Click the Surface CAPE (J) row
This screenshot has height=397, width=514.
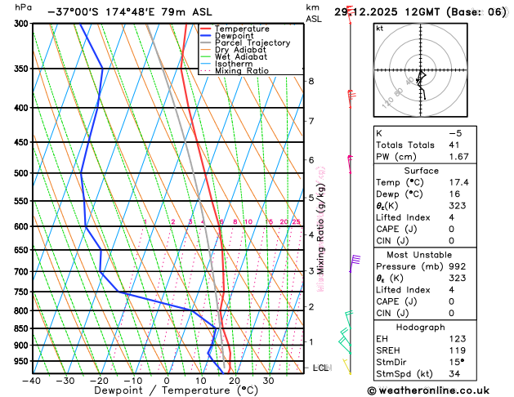pyautogui.click(x=425, y=230)
